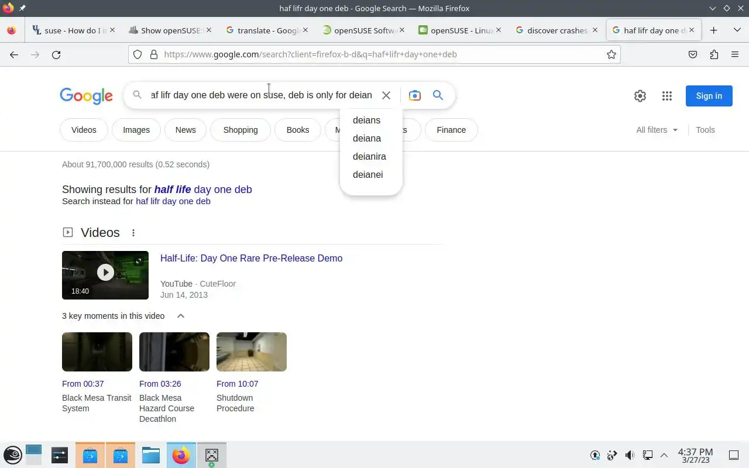Image resolution: width=749 pixels, height=468 pixels.
Task: Show hidden system tray icons
Action: [x=664, y=455]
